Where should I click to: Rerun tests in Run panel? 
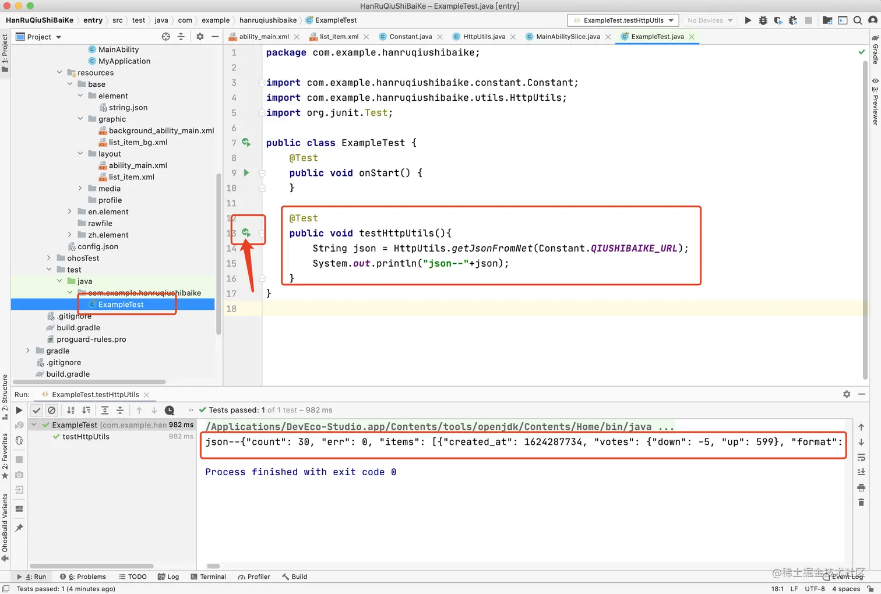[19, 411]
